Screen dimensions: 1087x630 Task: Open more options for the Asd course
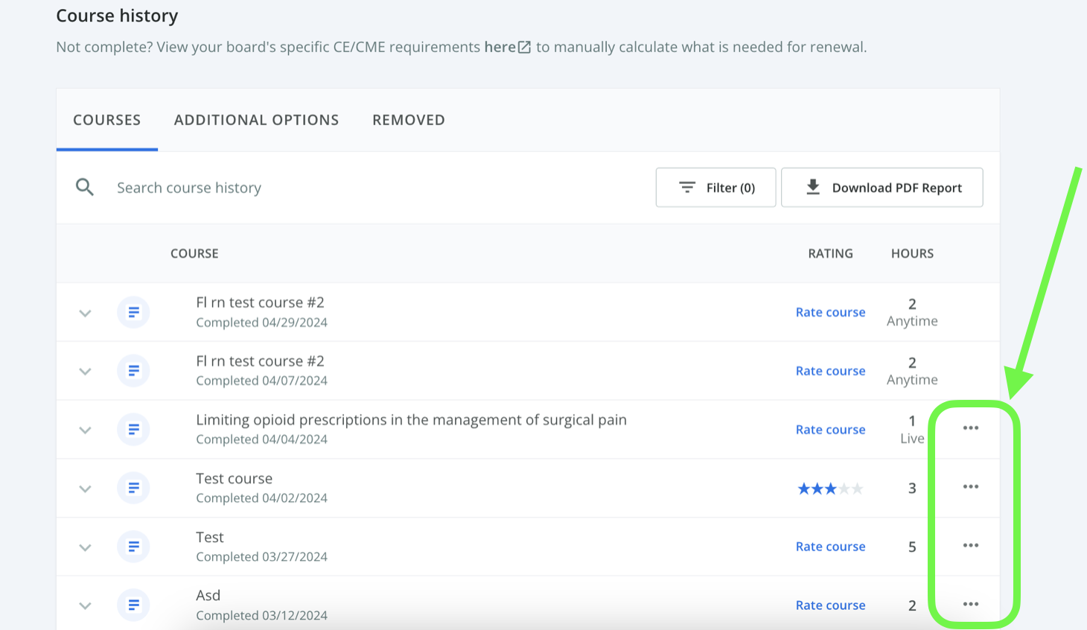click(970, 604)
